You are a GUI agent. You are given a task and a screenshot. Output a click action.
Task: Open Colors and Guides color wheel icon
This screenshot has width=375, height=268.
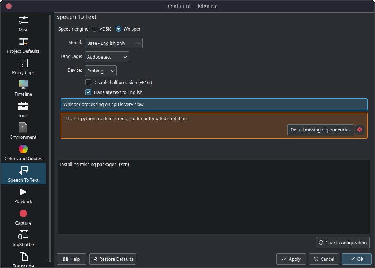tap(23, 149)
